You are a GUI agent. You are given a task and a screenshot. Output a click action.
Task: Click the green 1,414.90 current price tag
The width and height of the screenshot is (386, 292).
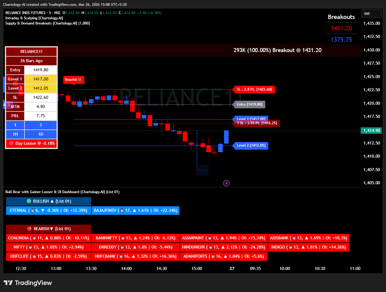point(371,130)
